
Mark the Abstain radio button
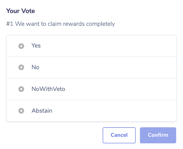(21, 111)
